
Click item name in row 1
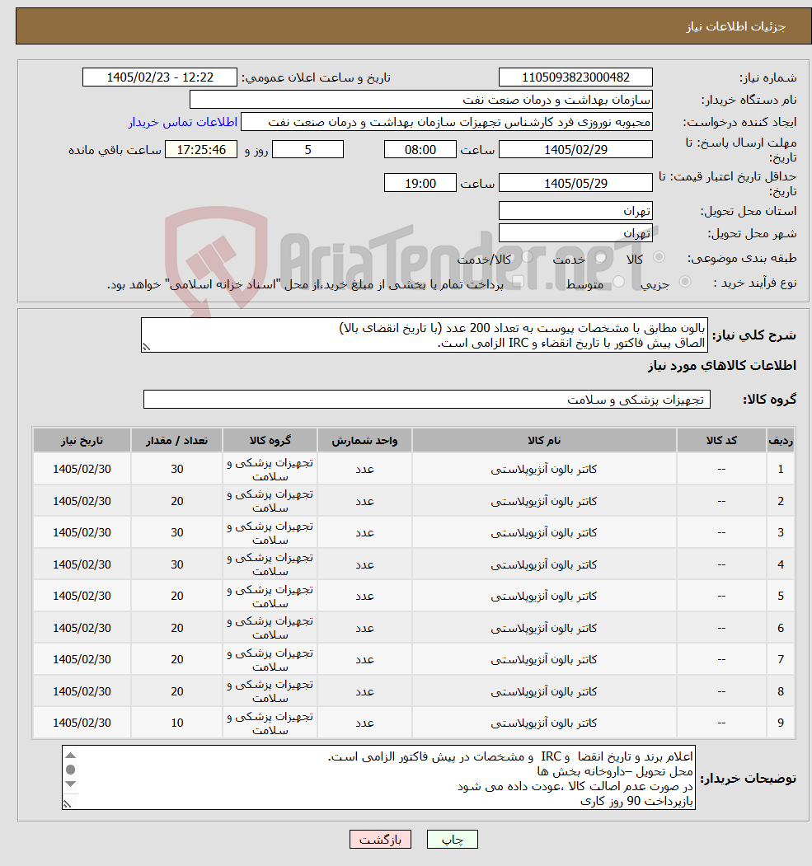[544, 470]
